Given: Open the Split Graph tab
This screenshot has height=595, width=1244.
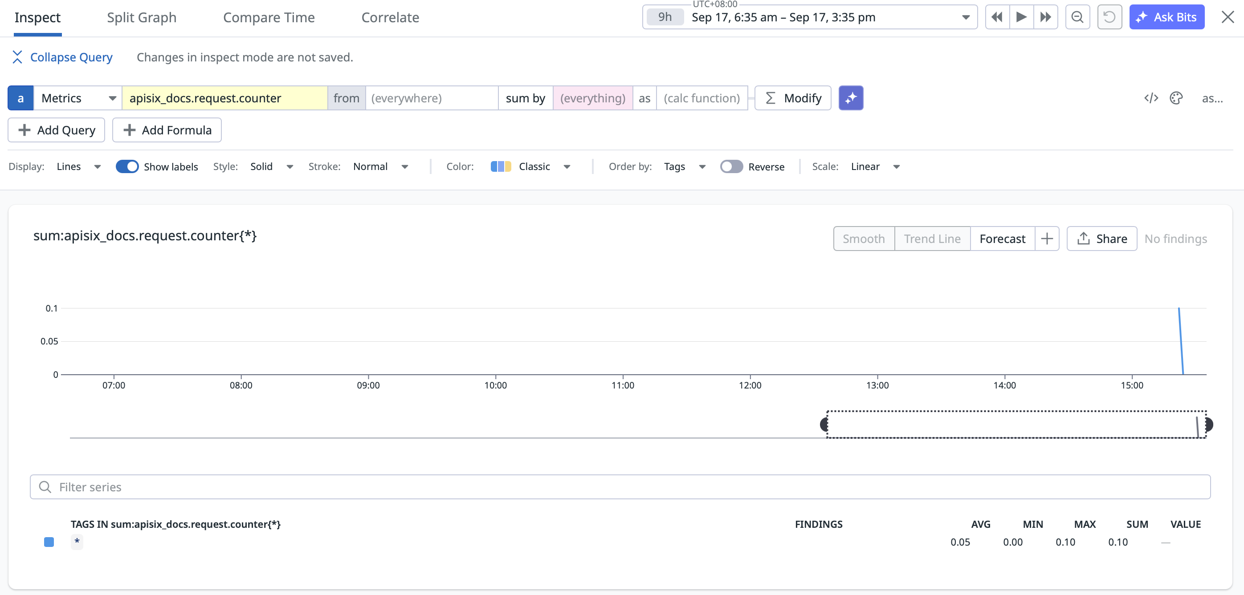Looking at the screenshot, I should pos(142,17).
